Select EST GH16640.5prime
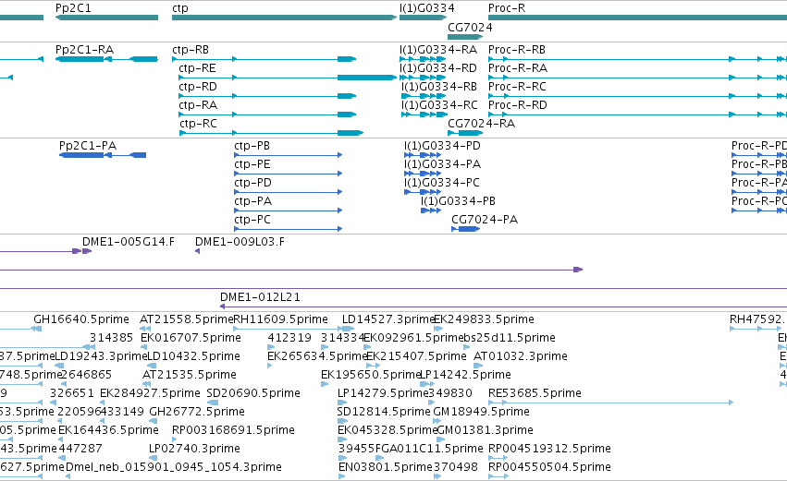The width and height of the screenshot is (787, 481). (81, 319)
